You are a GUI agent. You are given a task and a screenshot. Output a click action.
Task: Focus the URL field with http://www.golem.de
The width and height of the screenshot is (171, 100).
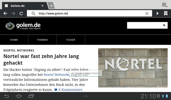(89, 13)
